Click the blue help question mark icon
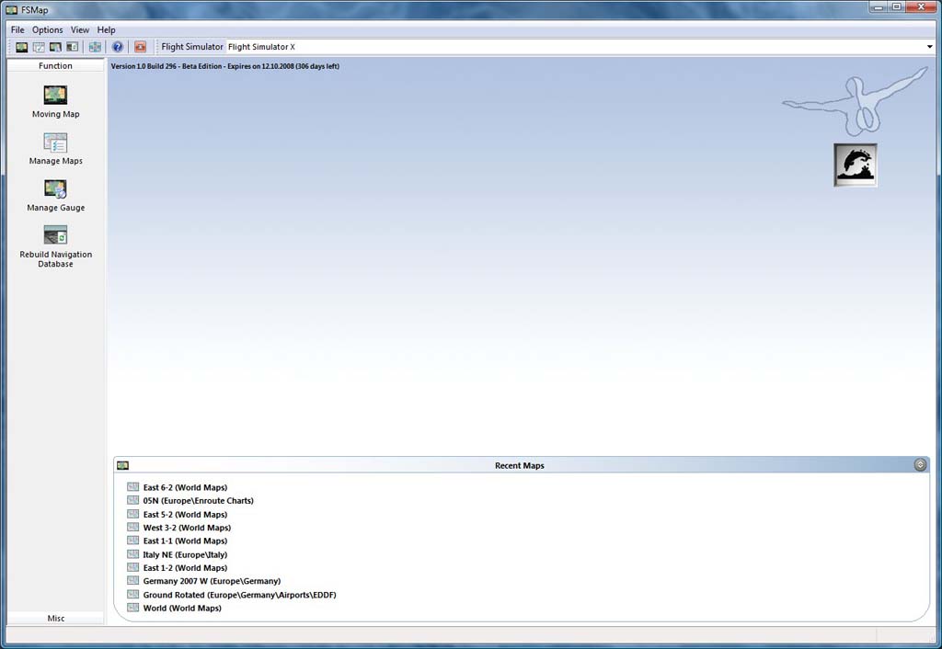Screen dimensions: 942x649 pos(118,47)
